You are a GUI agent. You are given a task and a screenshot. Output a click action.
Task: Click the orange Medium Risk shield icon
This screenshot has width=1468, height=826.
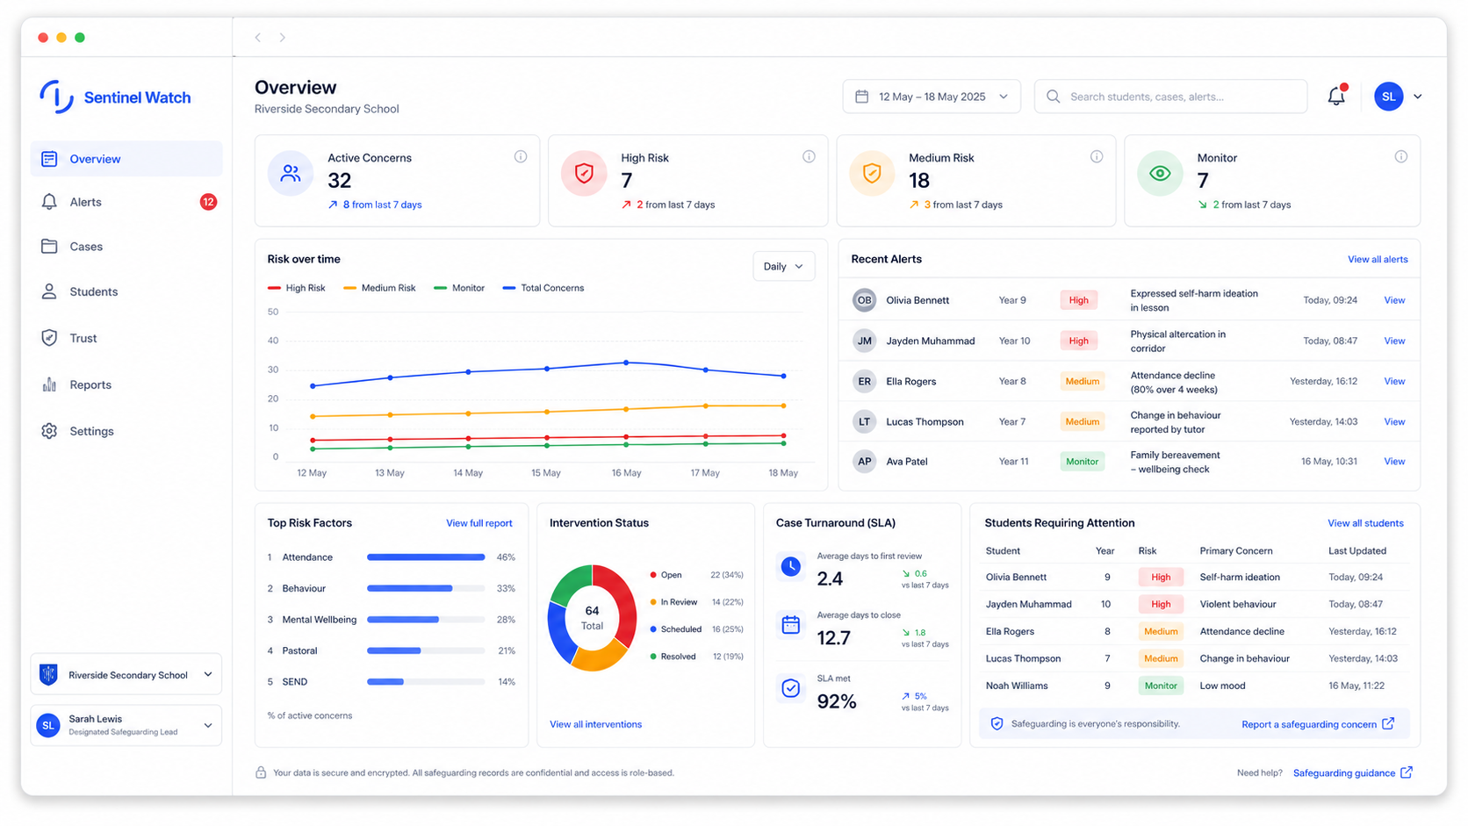872,174
